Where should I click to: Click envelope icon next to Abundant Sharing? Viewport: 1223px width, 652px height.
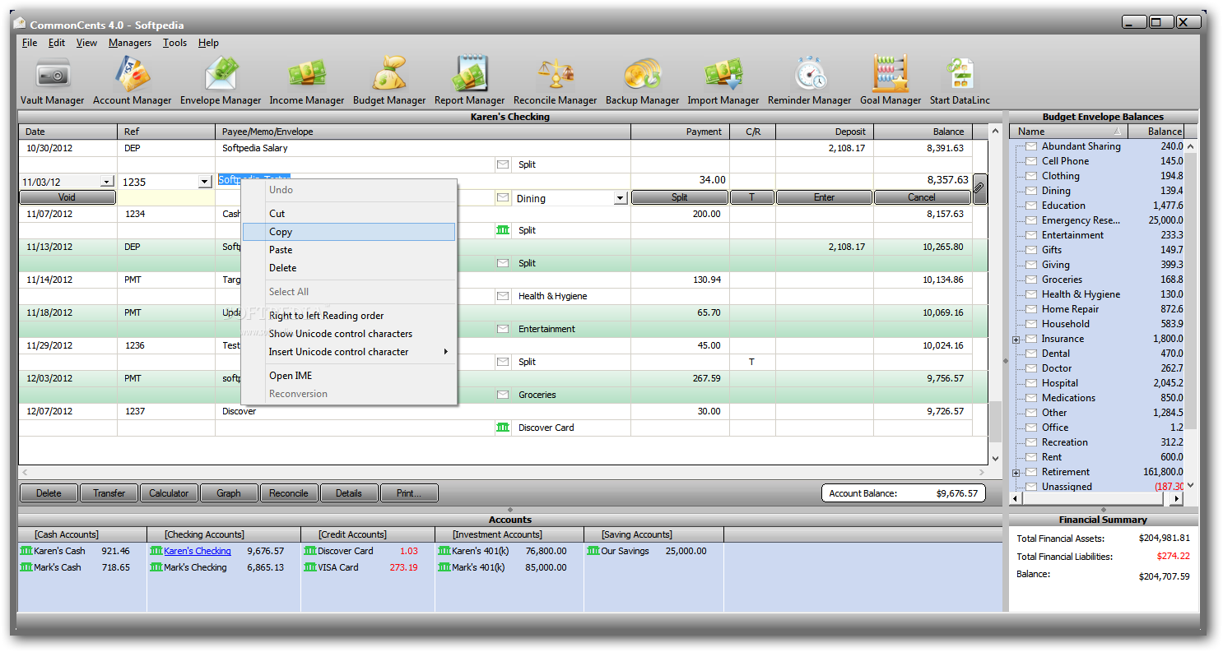(1030, 146)
